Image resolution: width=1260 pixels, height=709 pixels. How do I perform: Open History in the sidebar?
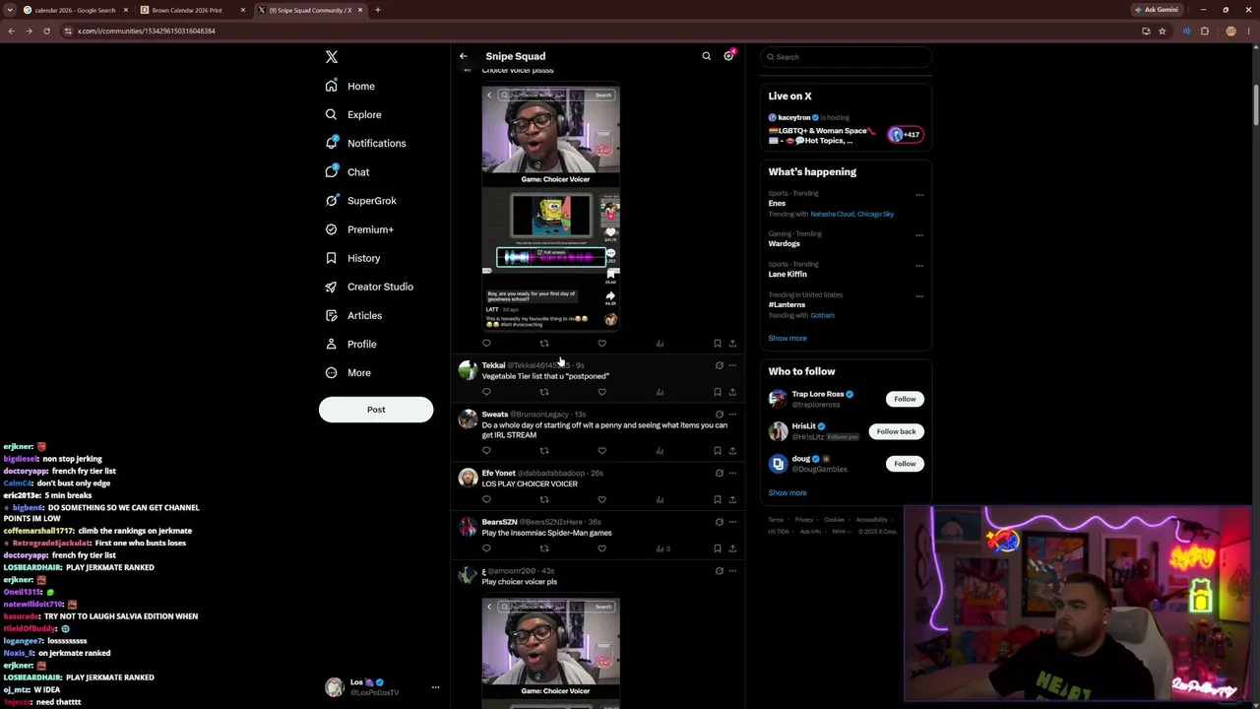click(x=352, y=258)
